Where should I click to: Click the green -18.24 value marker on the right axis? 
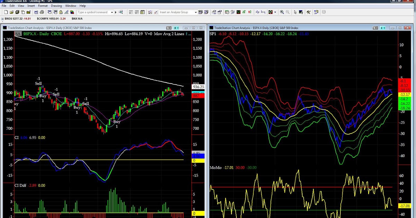pyautogui.click(x=405, y=108)
